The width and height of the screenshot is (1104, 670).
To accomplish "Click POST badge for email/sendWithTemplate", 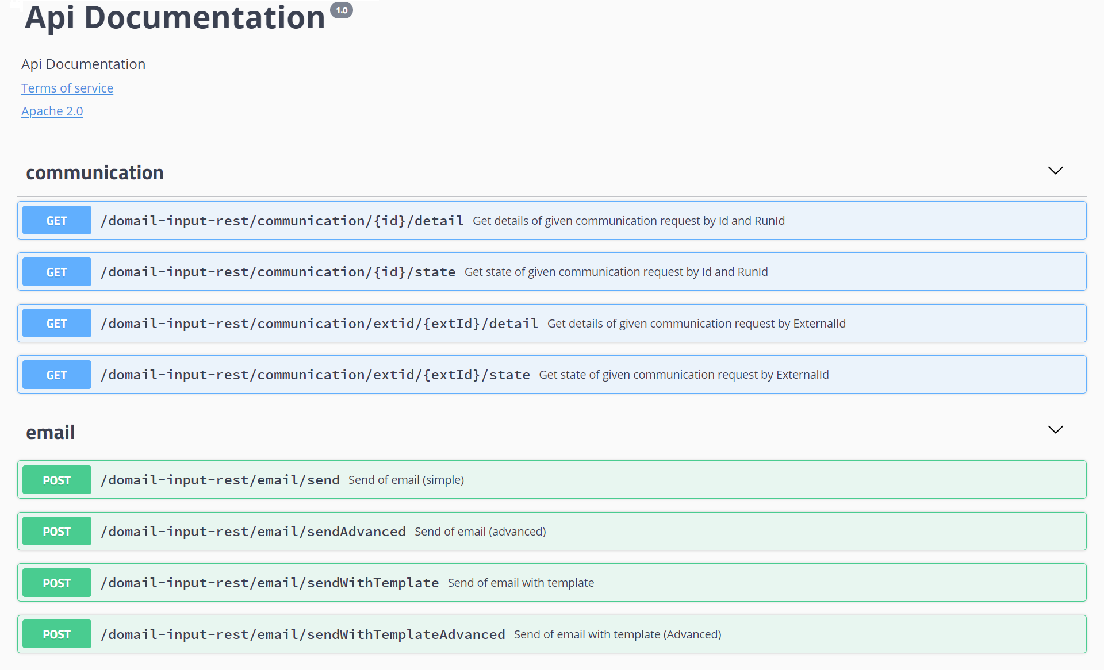I will pyautogui.click(x=57, y=583).
